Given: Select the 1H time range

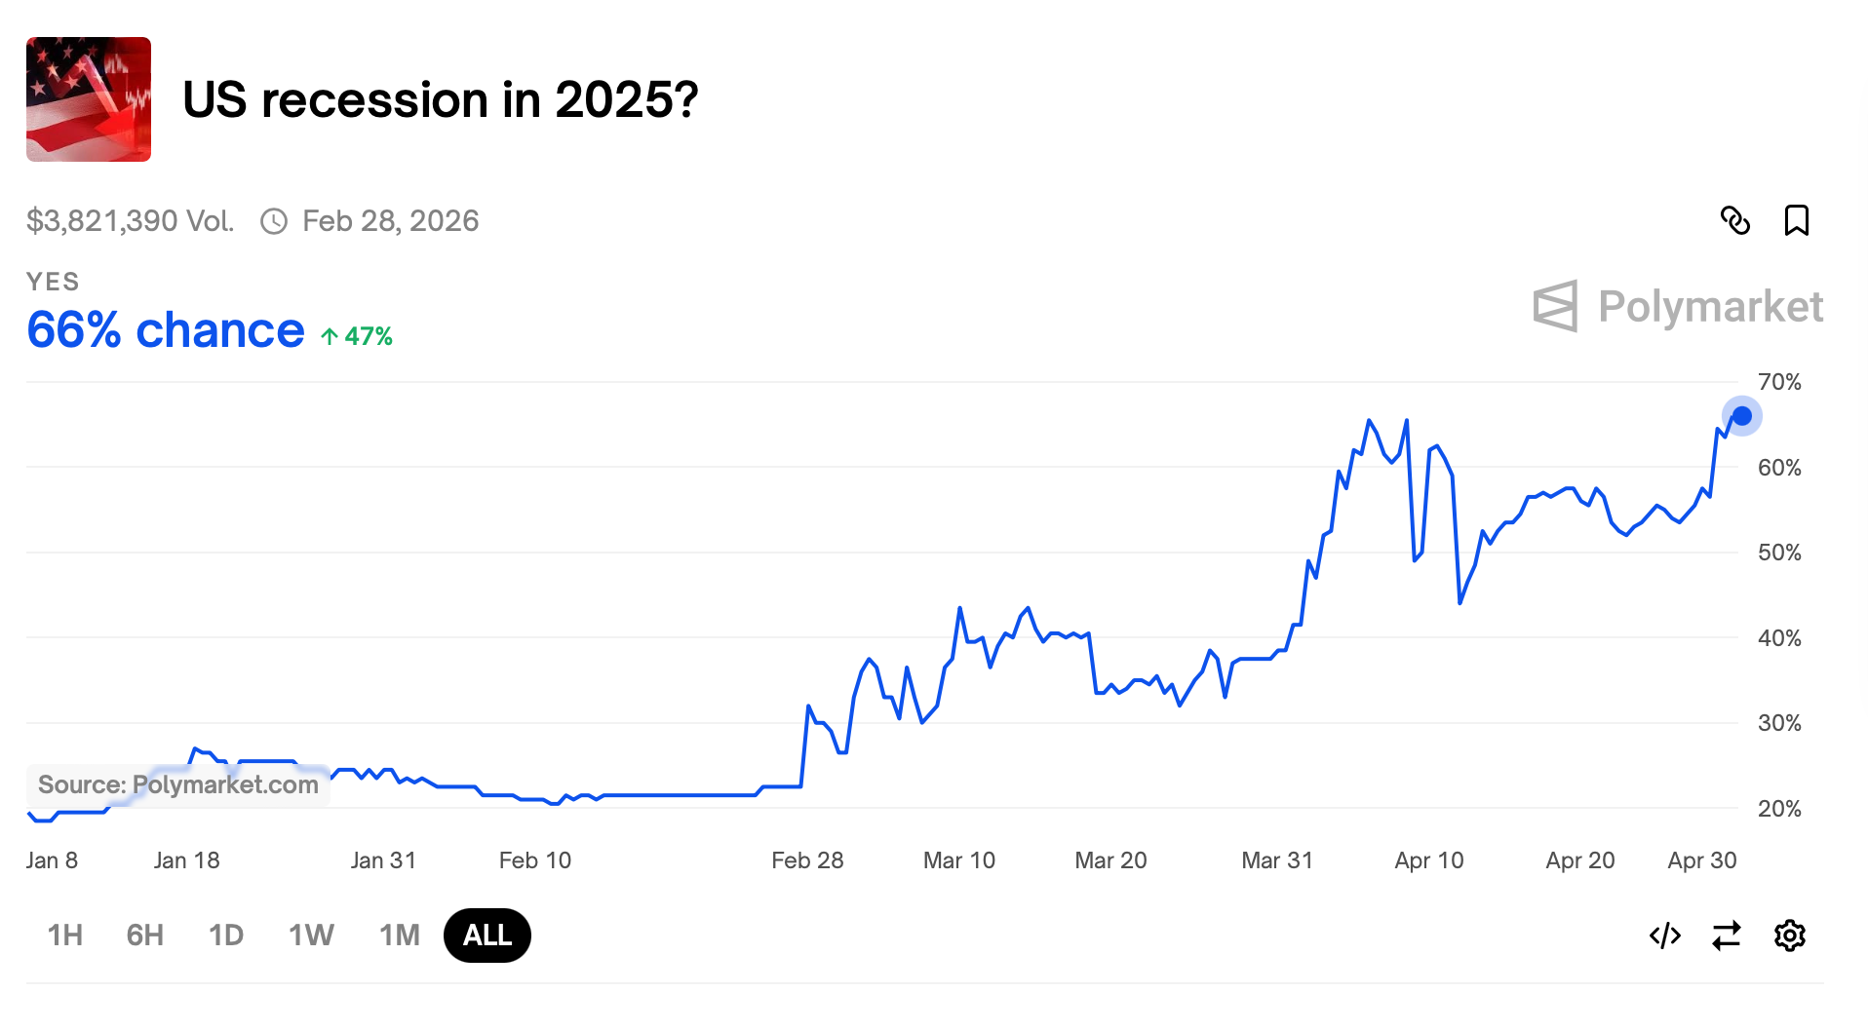Looking at the screenshot, I should tap(65, 936).
